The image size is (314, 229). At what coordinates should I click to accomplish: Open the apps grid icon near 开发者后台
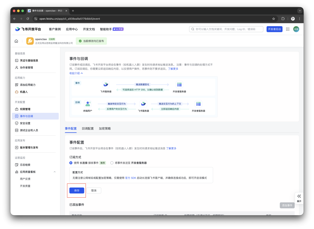coord(288,29)
